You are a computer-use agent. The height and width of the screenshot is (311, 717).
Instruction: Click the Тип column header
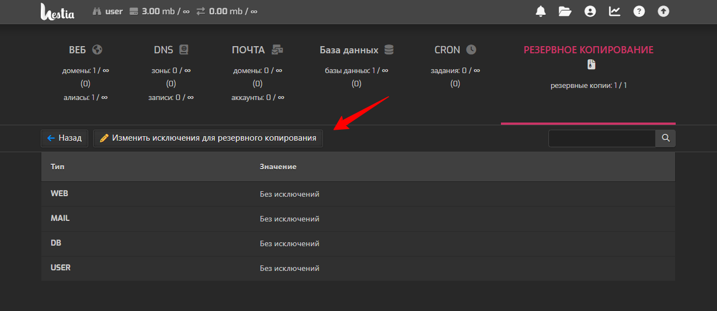click(58, 166)
